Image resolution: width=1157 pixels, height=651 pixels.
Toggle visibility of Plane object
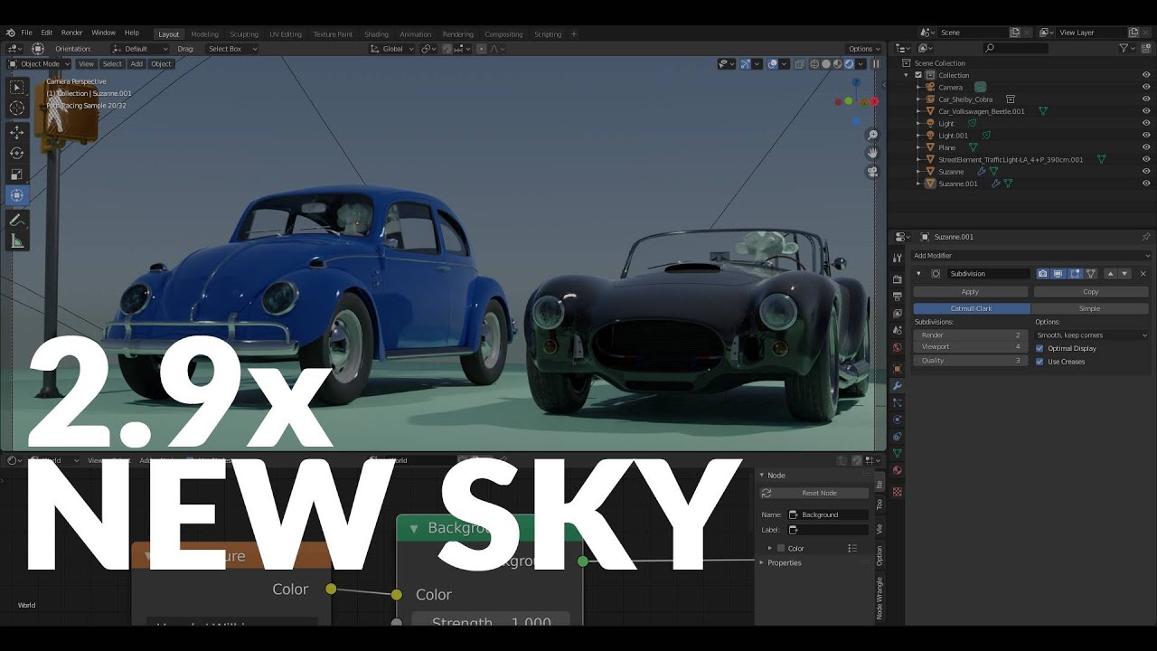point(1146,147)
